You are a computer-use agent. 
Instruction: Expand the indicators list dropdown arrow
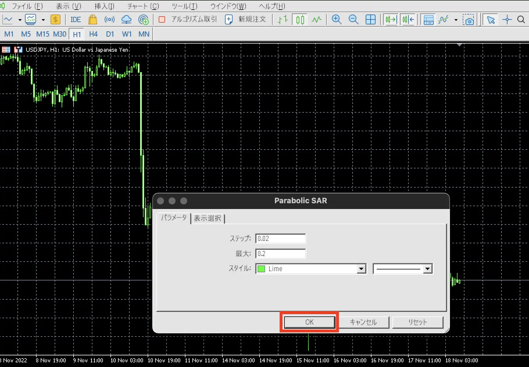[x=43, y=20]
